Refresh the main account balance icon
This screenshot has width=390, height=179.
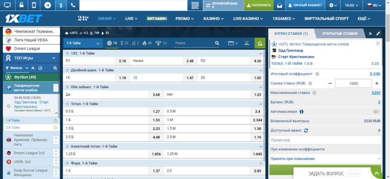coord(208,5)
